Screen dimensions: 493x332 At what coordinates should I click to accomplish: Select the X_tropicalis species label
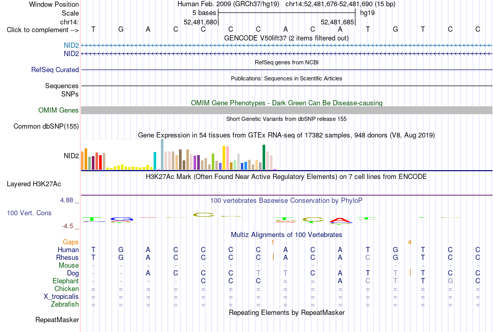(x=61, y=297)
